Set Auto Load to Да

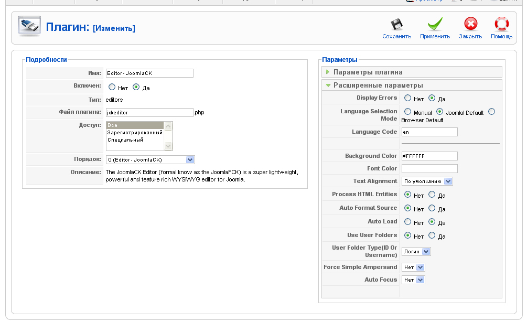pos(432,222)
